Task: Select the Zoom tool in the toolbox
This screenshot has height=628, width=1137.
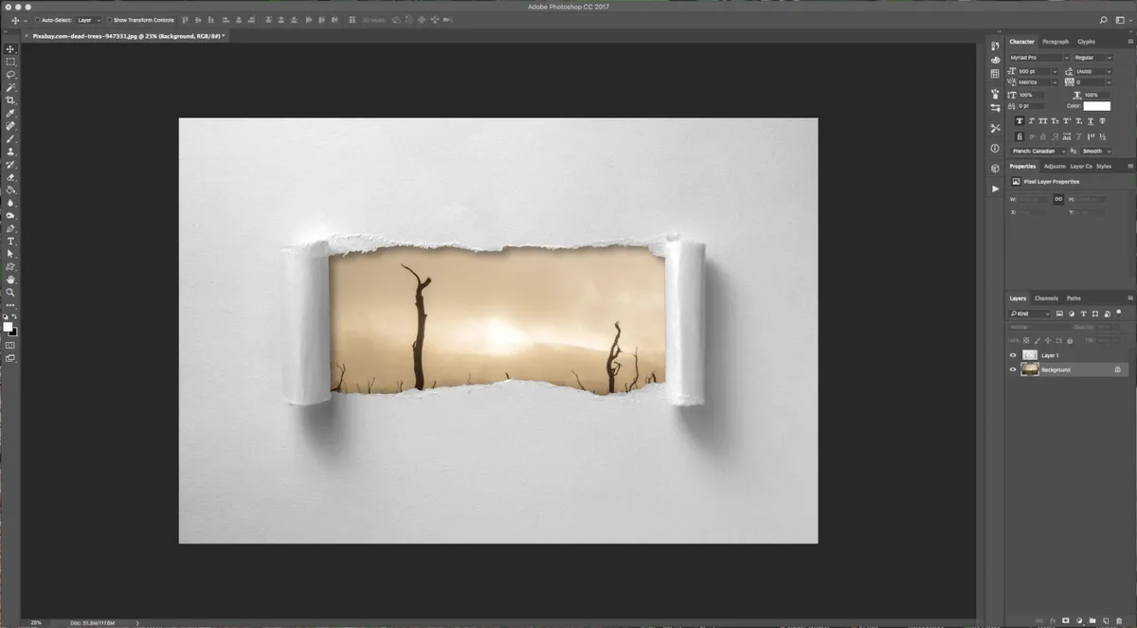Action: 10,293
